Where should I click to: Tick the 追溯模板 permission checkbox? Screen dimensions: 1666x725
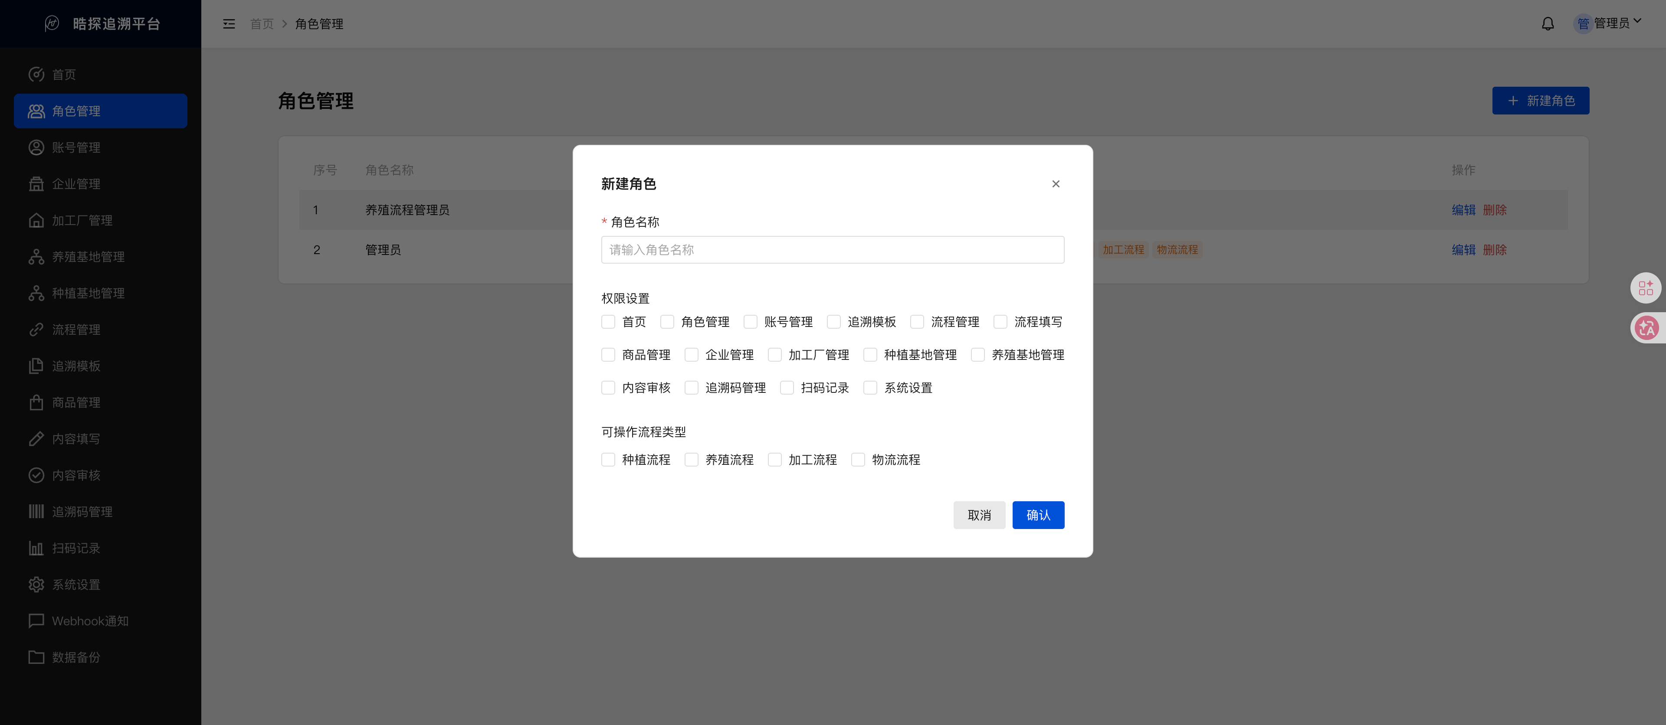[x=833, y=322]
